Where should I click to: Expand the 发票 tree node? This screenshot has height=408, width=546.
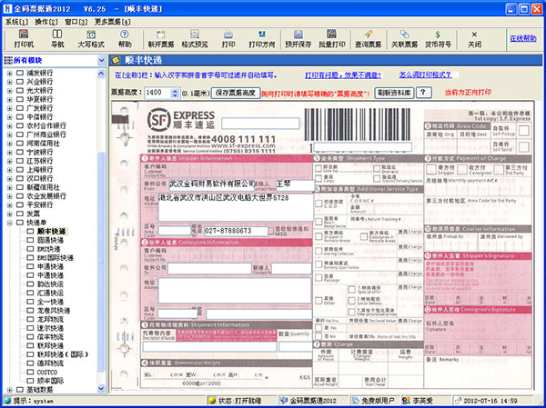pos(10,214)
